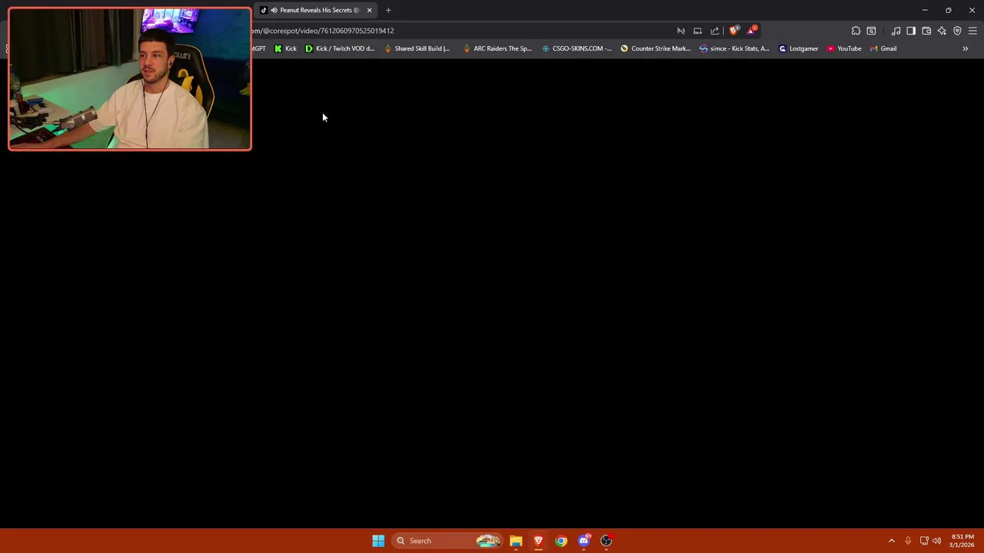
Task: Open the volume tray icon
Action: click(x=936, y=541)
